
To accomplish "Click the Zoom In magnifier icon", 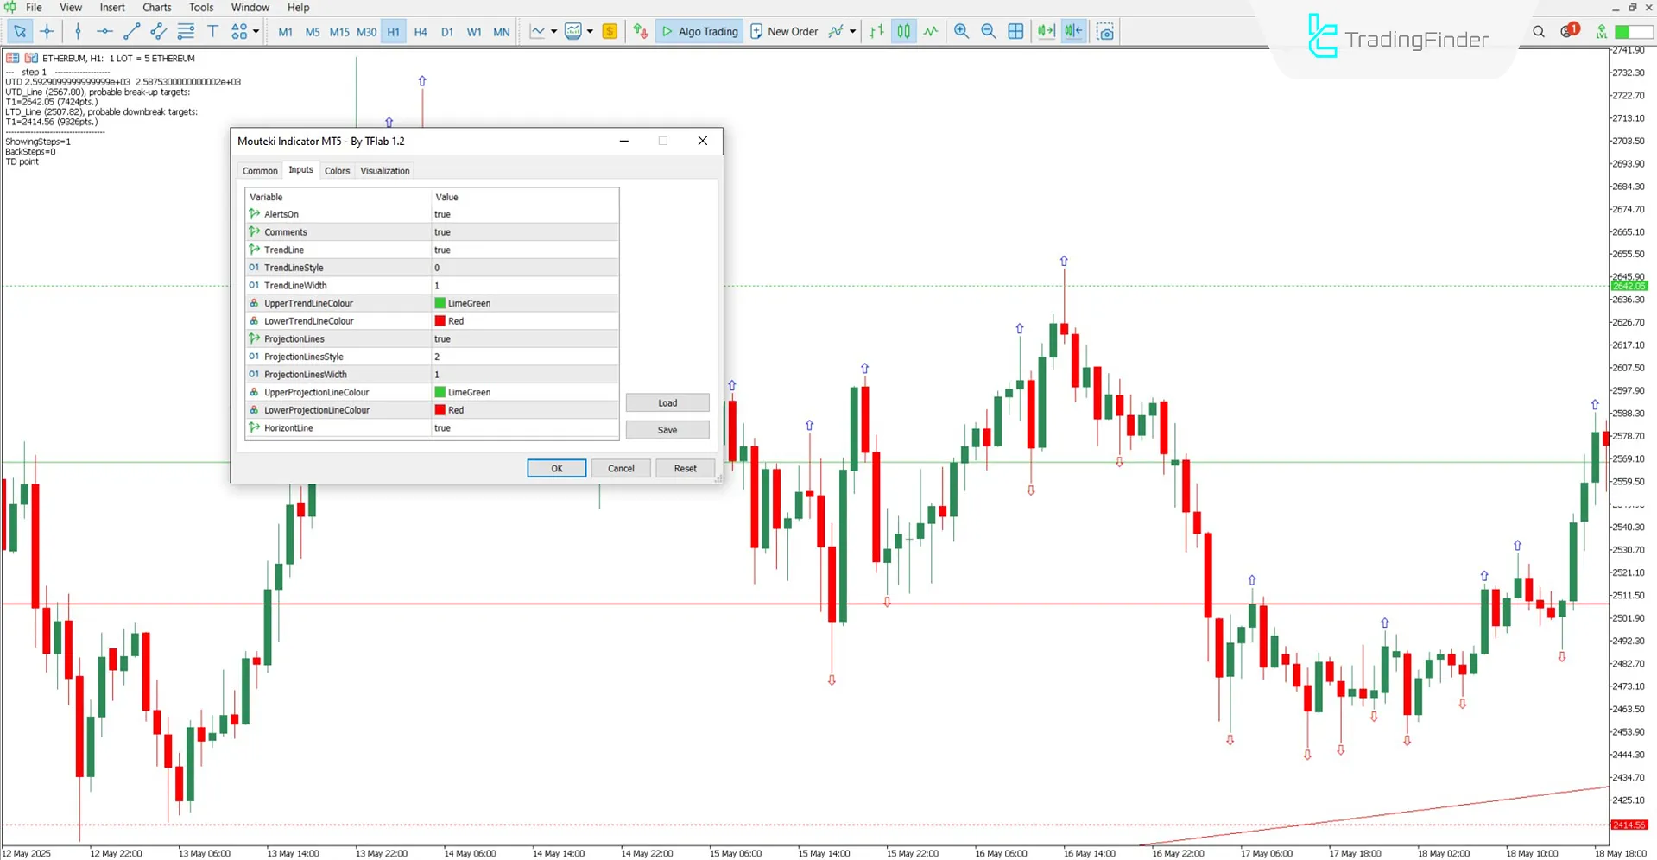I will 961,31.
